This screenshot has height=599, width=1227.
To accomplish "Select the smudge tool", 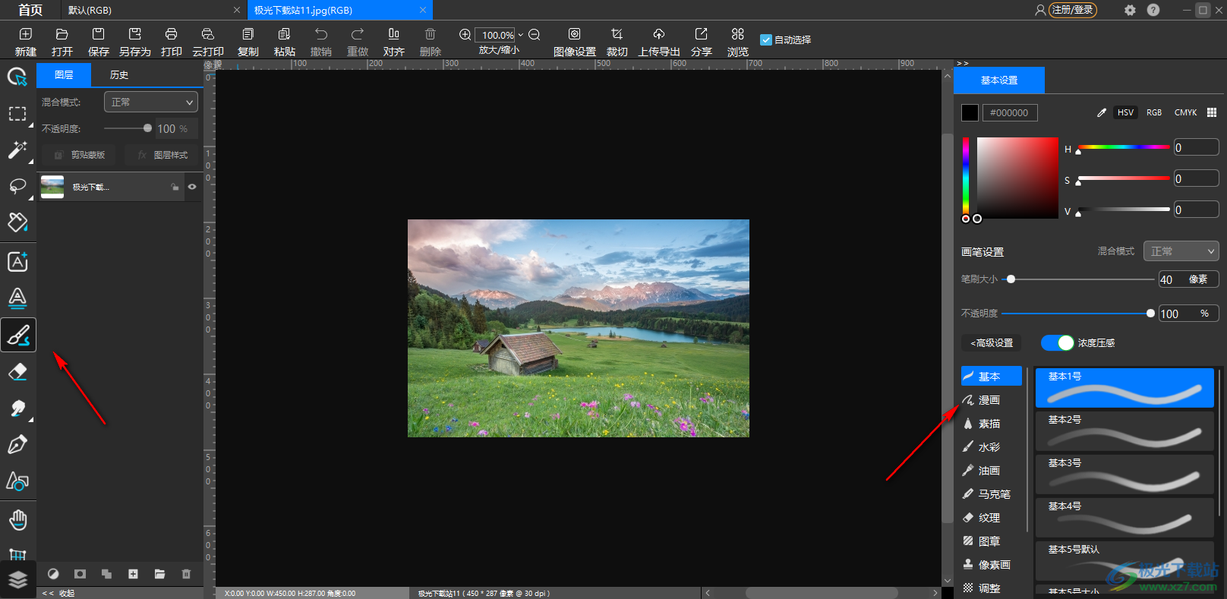I will pyautogui.click(x=17, y=408).
